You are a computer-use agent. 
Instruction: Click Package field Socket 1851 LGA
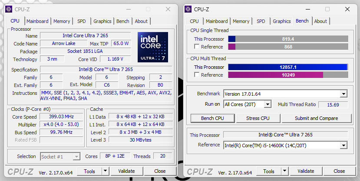[x=86, y=51]
